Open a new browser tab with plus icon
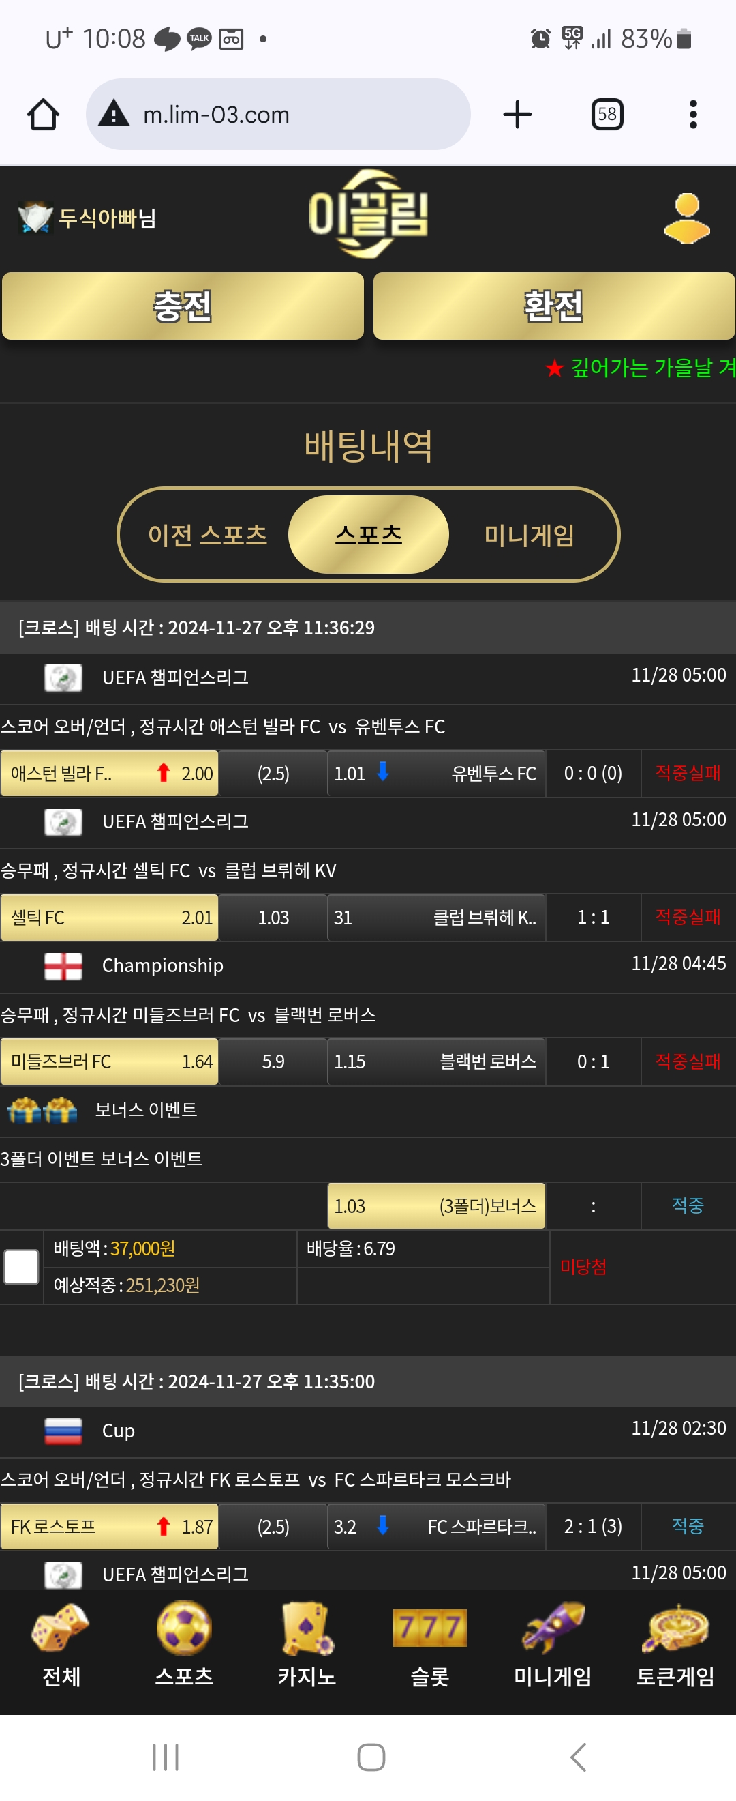The height and width of the screenshot is (1801, 736). point(517,115)
